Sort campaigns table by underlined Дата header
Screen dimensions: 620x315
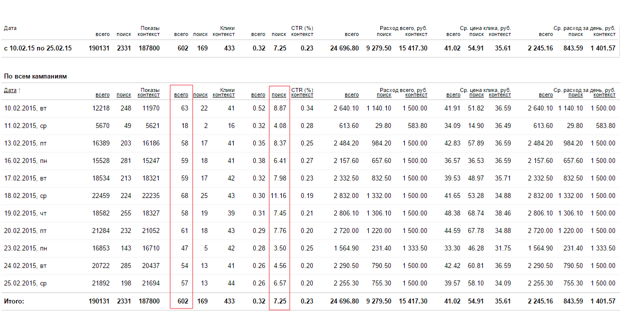(x=10, y=90)
